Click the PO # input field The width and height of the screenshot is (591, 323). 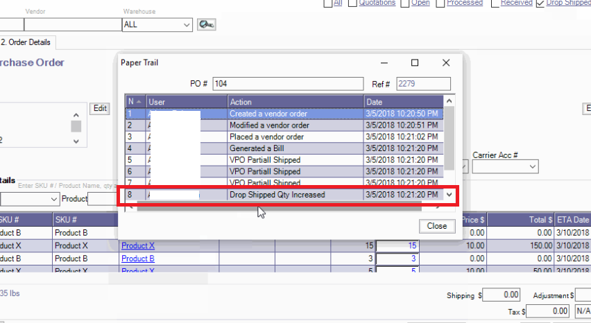click(x=287, y=84)
